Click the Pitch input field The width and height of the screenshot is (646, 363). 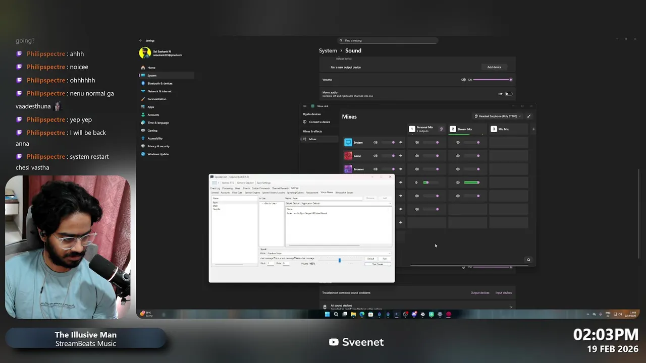tap(271, 263)
